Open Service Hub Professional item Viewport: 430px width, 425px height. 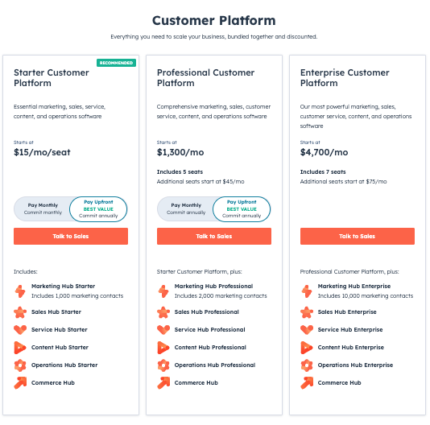pyautogui.click(x=210, y=329)
